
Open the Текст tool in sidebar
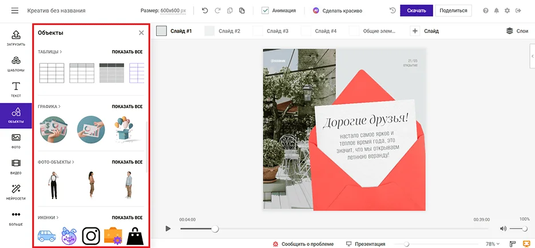click(x=16, y=90)
